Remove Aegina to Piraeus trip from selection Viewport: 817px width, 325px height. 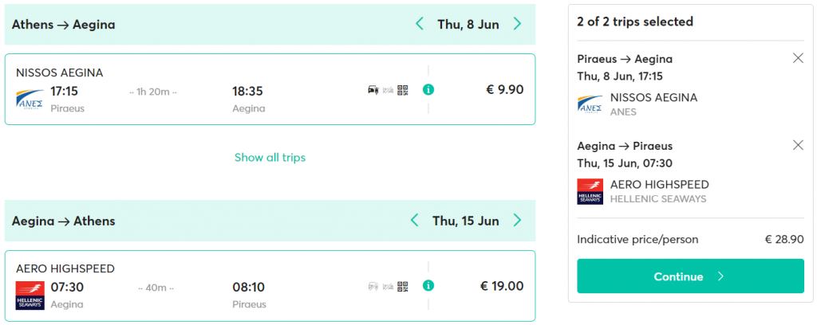pyautogui.click(x=798, y=145)
